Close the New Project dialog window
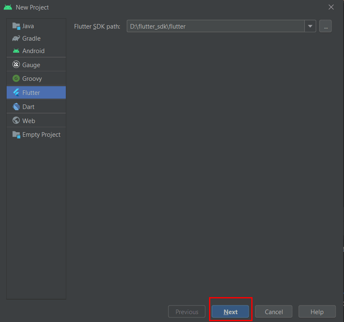Image resolution: width=344 pixels, height=322 pixels. click(331, 7)
